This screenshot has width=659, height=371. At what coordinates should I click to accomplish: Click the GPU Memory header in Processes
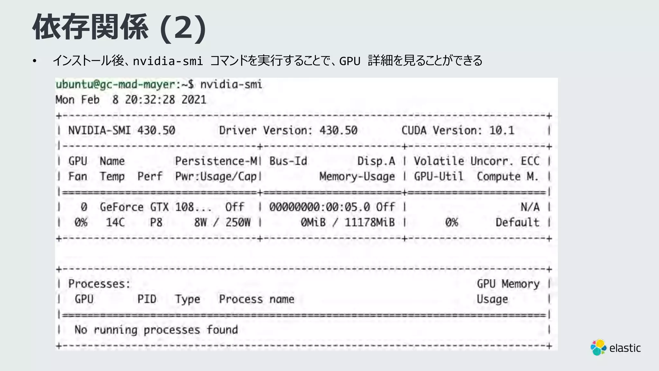(508, 284)
